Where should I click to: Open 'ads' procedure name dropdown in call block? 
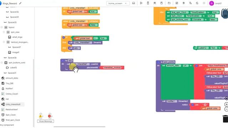coord(77,48)
